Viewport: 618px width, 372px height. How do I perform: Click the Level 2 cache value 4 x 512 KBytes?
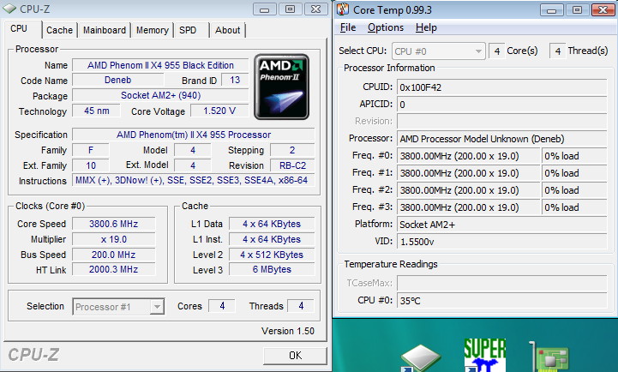(272, 255)
